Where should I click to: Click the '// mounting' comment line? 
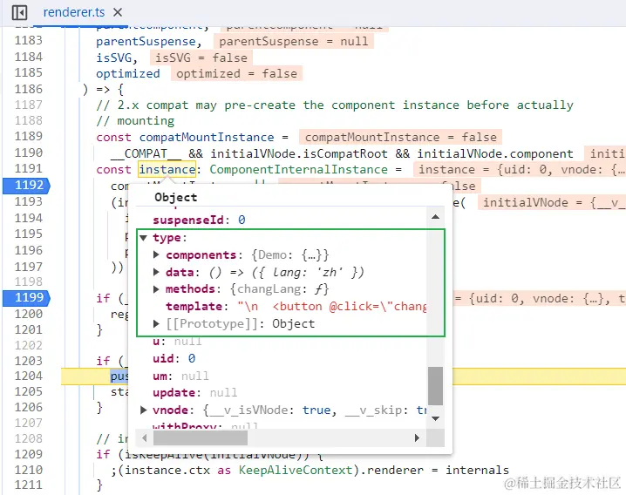tap(135, 121)
